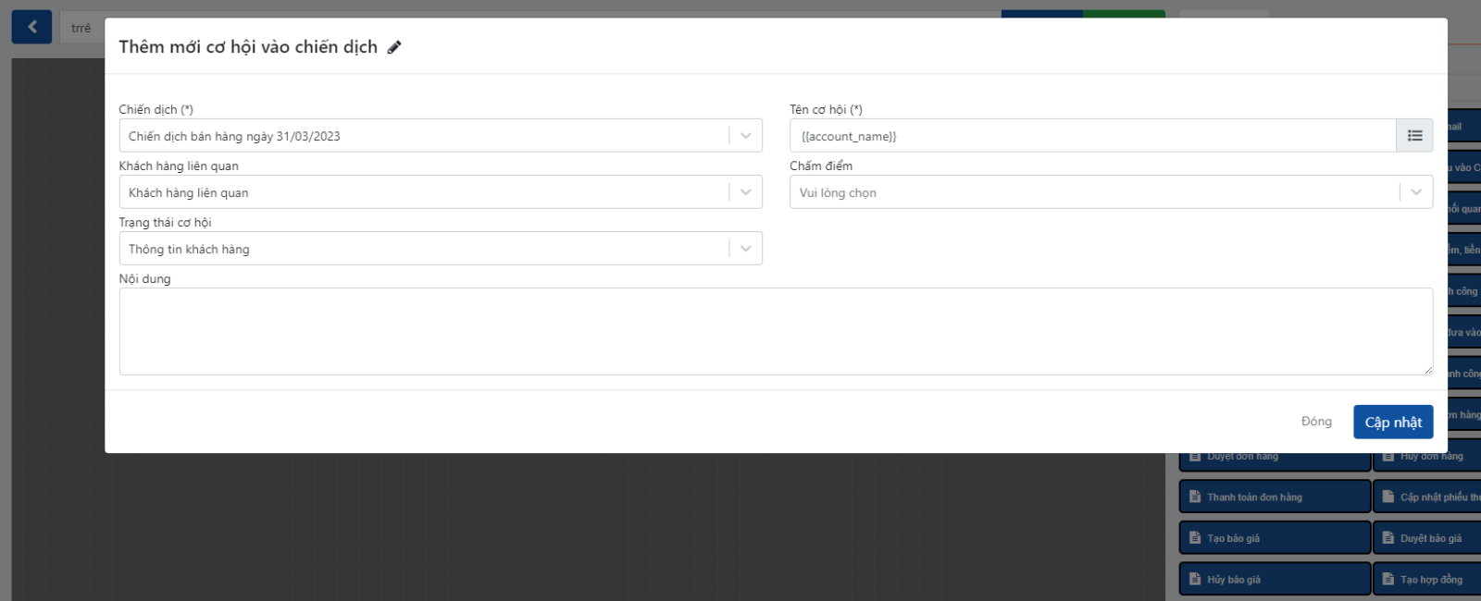The height and width of the screenshot is (601, 1481).
Task: Click the back arrow icon at top-left
Action: coord(32,27)
